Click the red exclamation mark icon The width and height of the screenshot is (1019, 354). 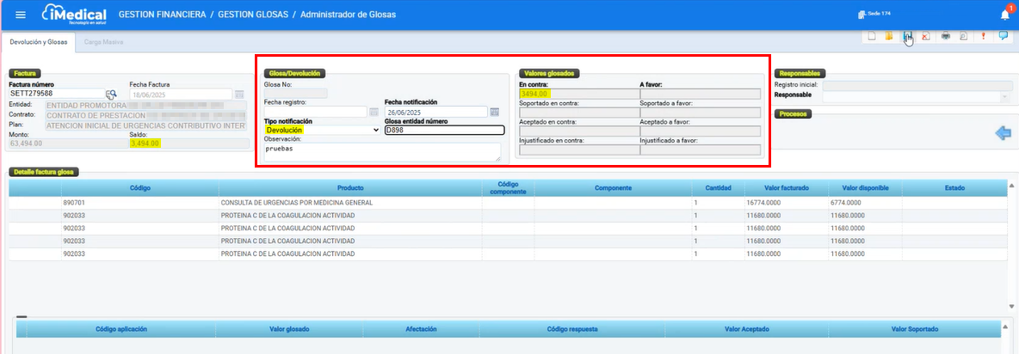click(984, 36)
